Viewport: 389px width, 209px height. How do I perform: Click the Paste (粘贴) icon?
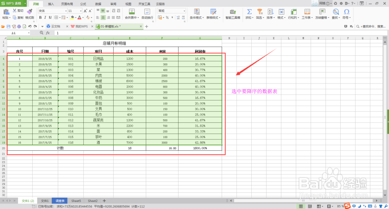pyautogui.click(x=6, y=12)
